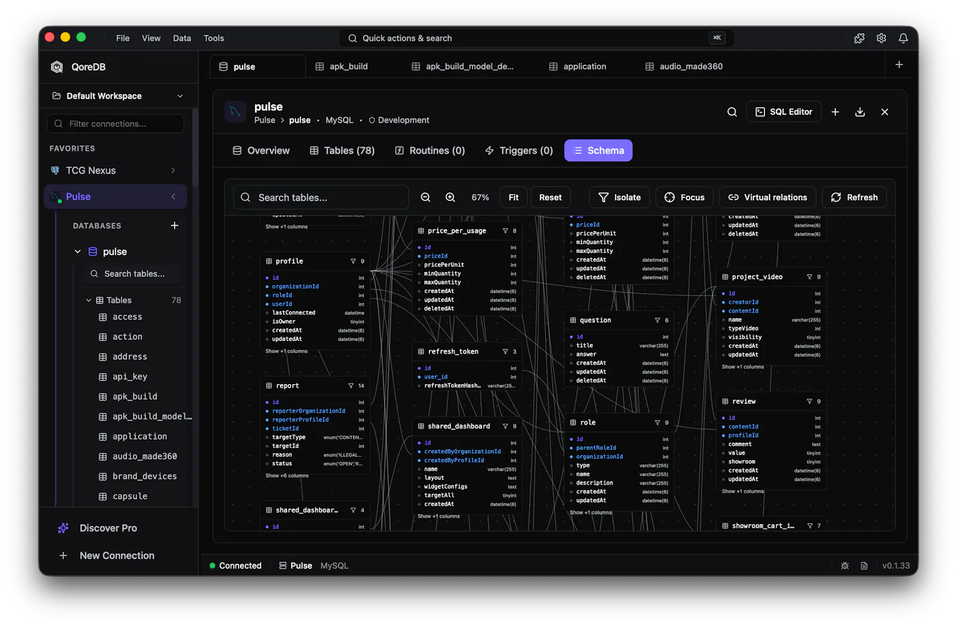Image resolution: width=957 pixels, height=627 pixels.
Task: Click filter icon on price_per_usage table card
Action: [x=505, y=231]
